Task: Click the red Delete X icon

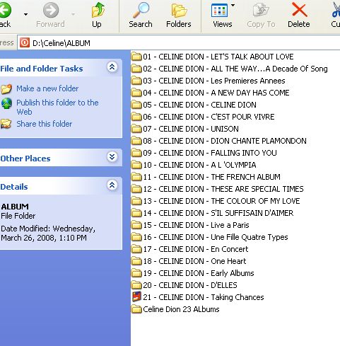Action: click(x=299, y=10)
